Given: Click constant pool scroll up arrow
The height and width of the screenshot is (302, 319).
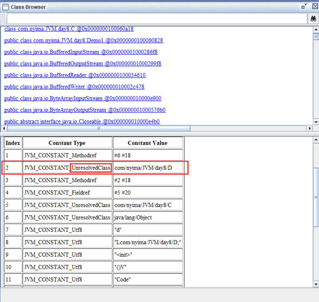Looking at the screenshot, I should point(316,140).
